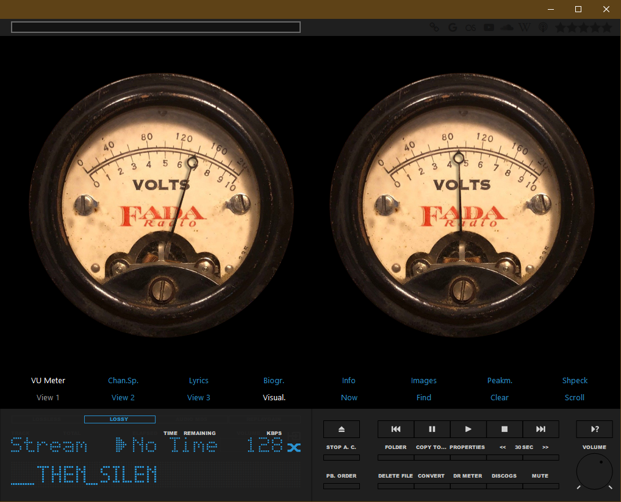Click the right VU meter gauge

[x=462, y=205]
